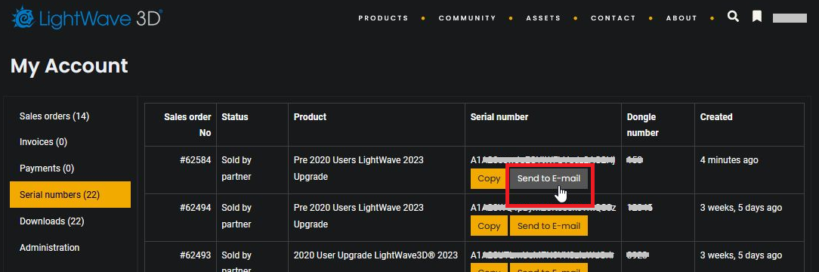This screenshot has width=819, height=272.
Task: Click order number #62494
Action: [x=196, y=207]
